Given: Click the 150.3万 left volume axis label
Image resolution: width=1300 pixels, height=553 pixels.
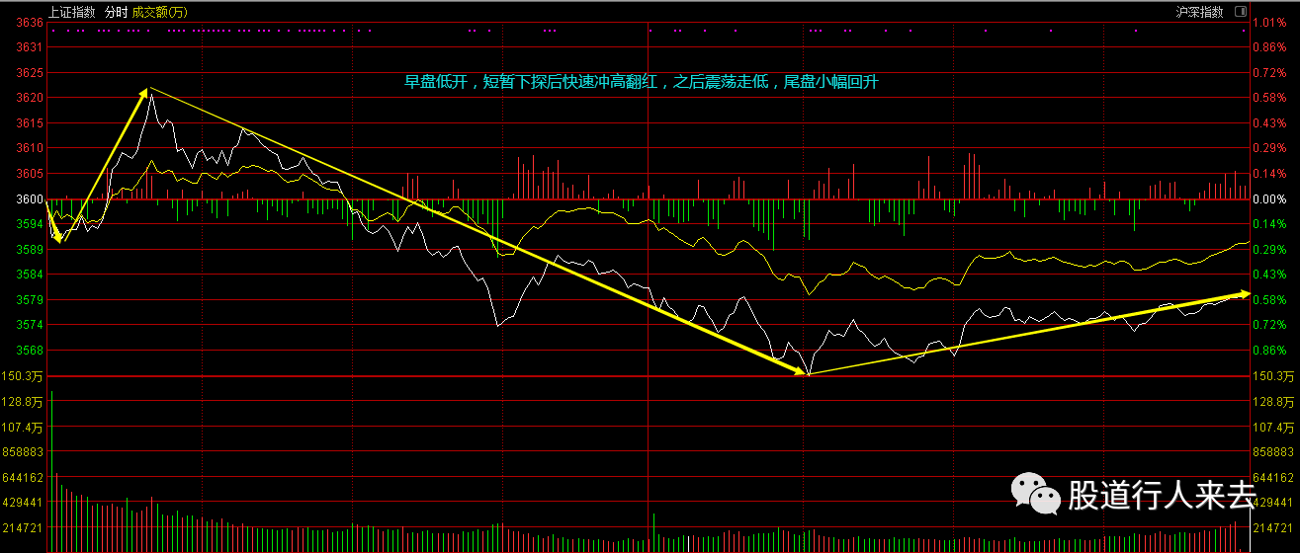Looking at the screenshot, I should point(24,377).
